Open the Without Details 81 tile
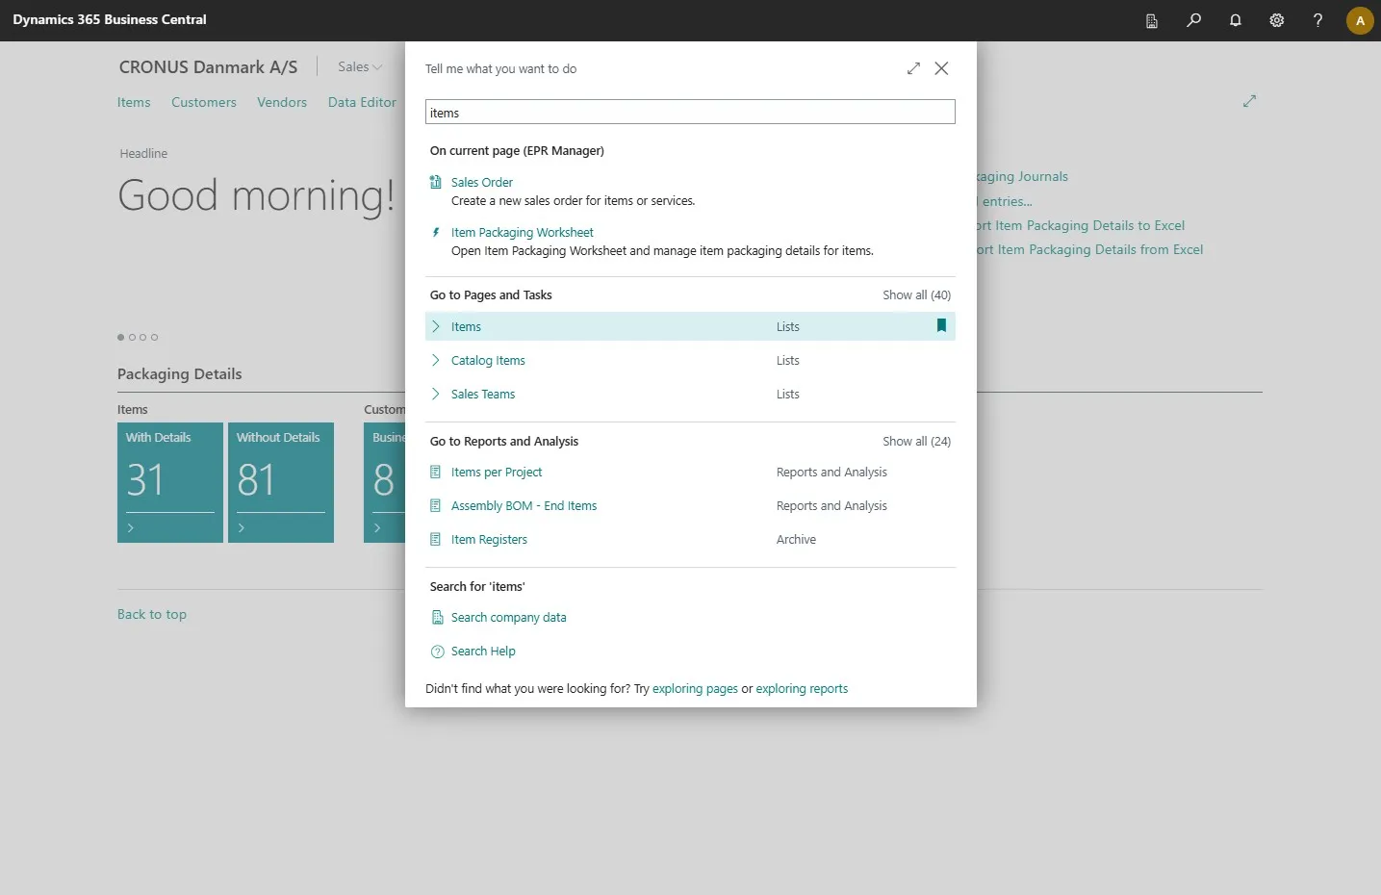Viewport: 1381px width, 895px height. (x=281, y=482)
